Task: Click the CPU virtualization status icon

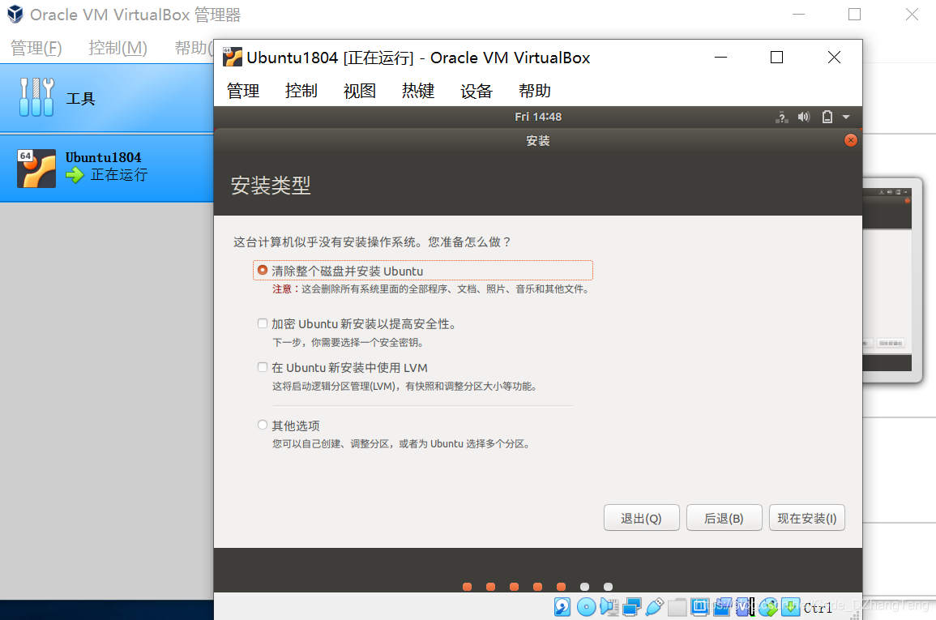Action: pos(745,607)
